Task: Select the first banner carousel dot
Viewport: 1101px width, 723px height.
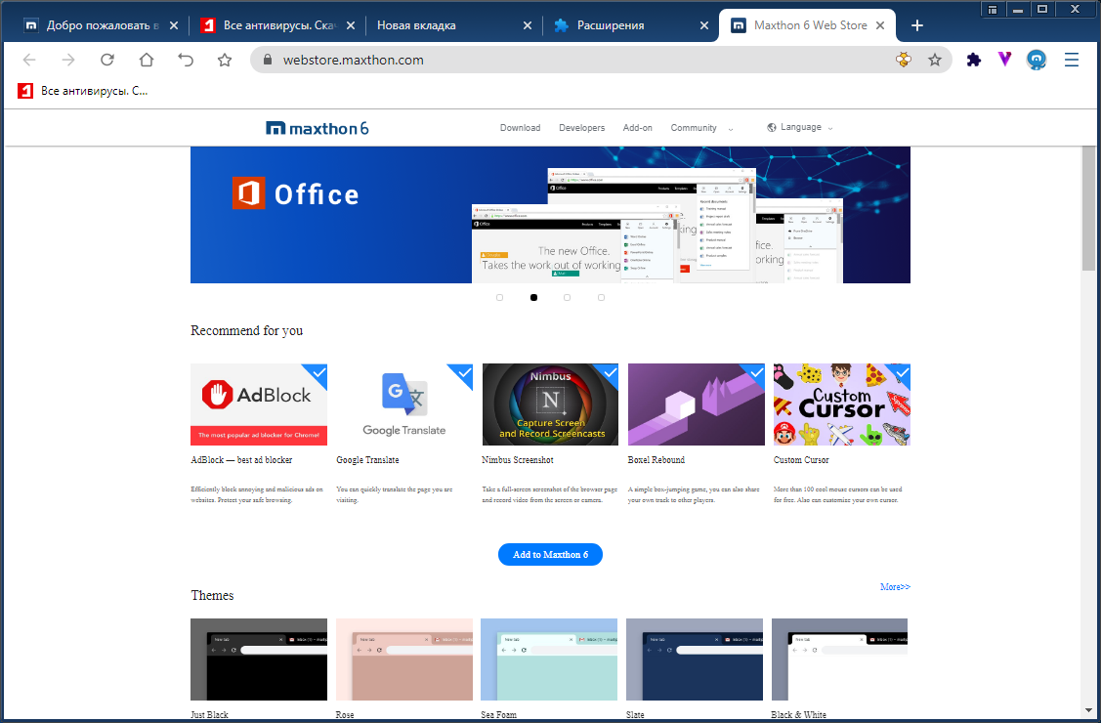Action: (x=500, y=298)
